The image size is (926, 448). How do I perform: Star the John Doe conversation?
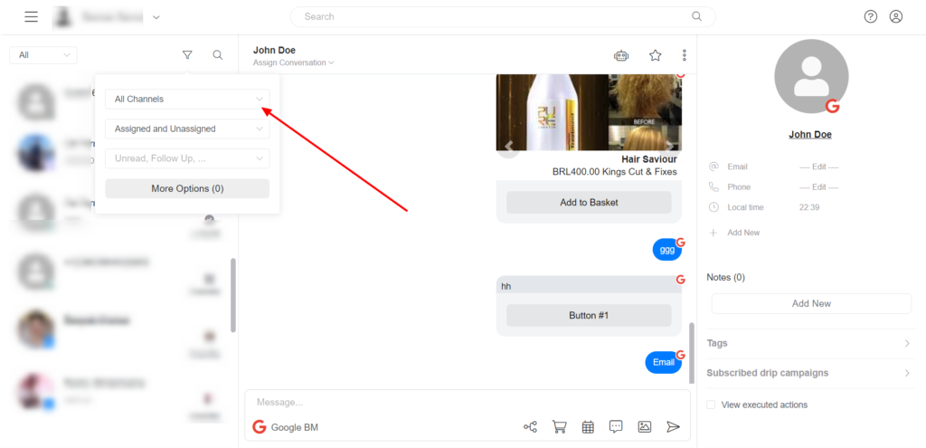(655, 55)
